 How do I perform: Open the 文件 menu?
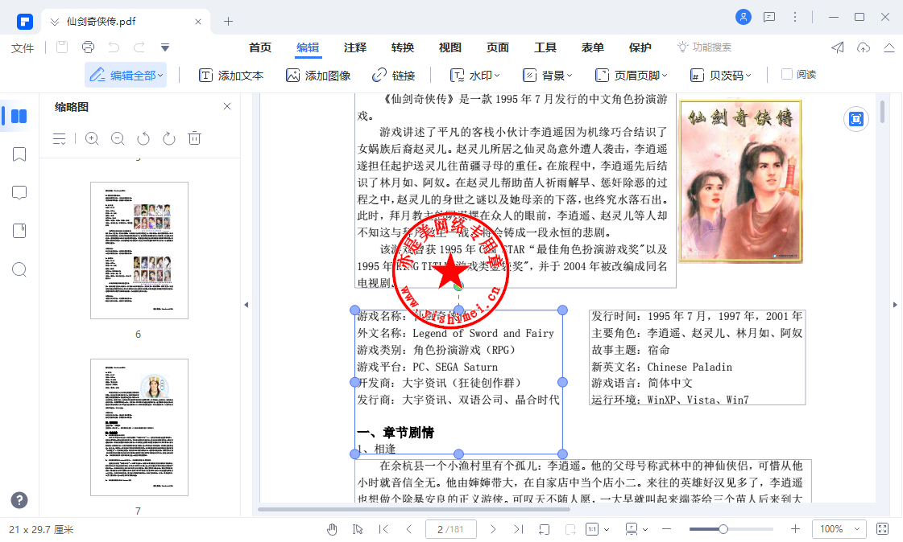point(23,47)
